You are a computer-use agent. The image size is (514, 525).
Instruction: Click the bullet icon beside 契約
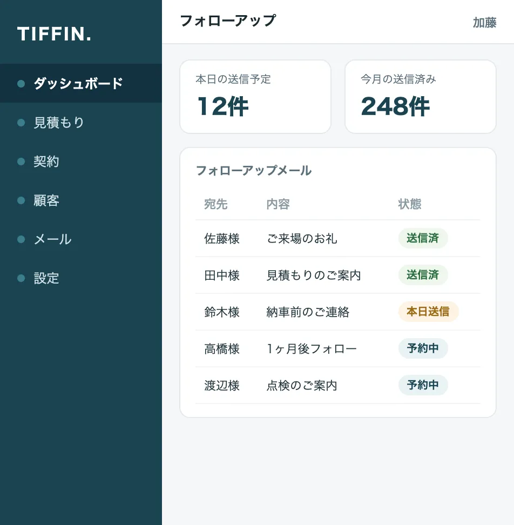coord(21,161)
